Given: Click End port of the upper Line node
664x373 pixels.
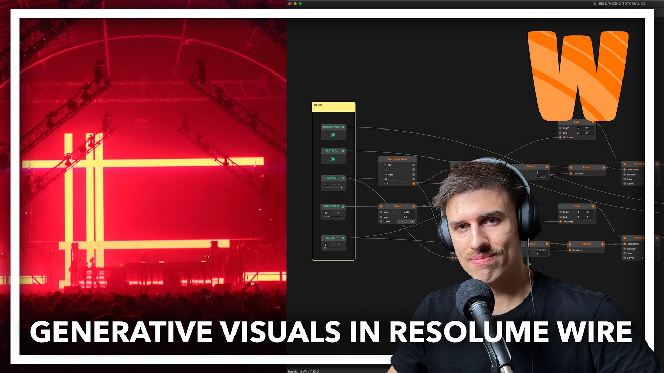Looking at the screenshot, I should 560,133.
